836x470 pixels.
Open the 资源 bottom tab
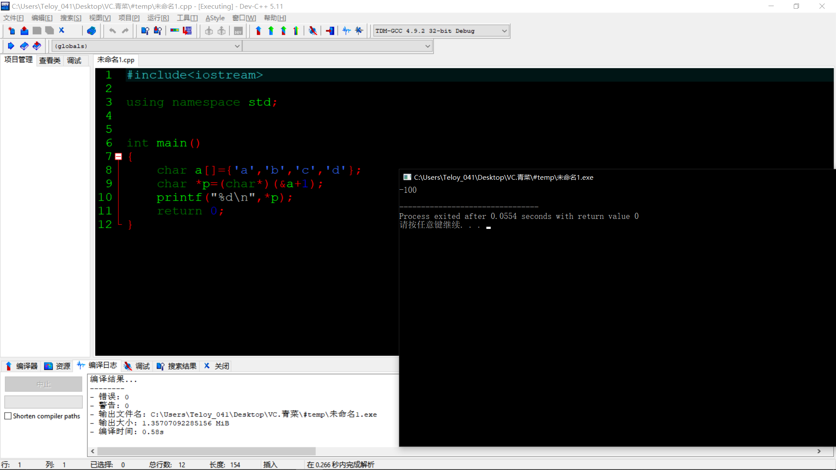pos(57,366)
